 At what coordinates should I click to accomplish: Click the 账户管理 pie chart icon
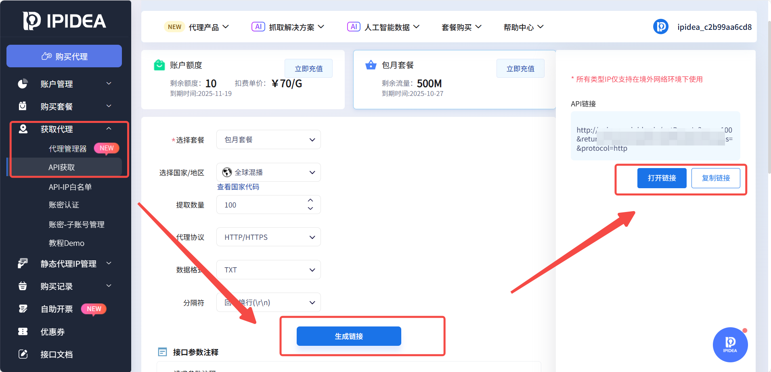[23, 83]
